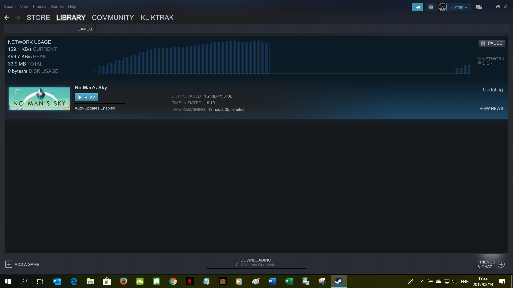Open the Steam menu
This screenshot has height=288, width=513.
pos(10,6)
